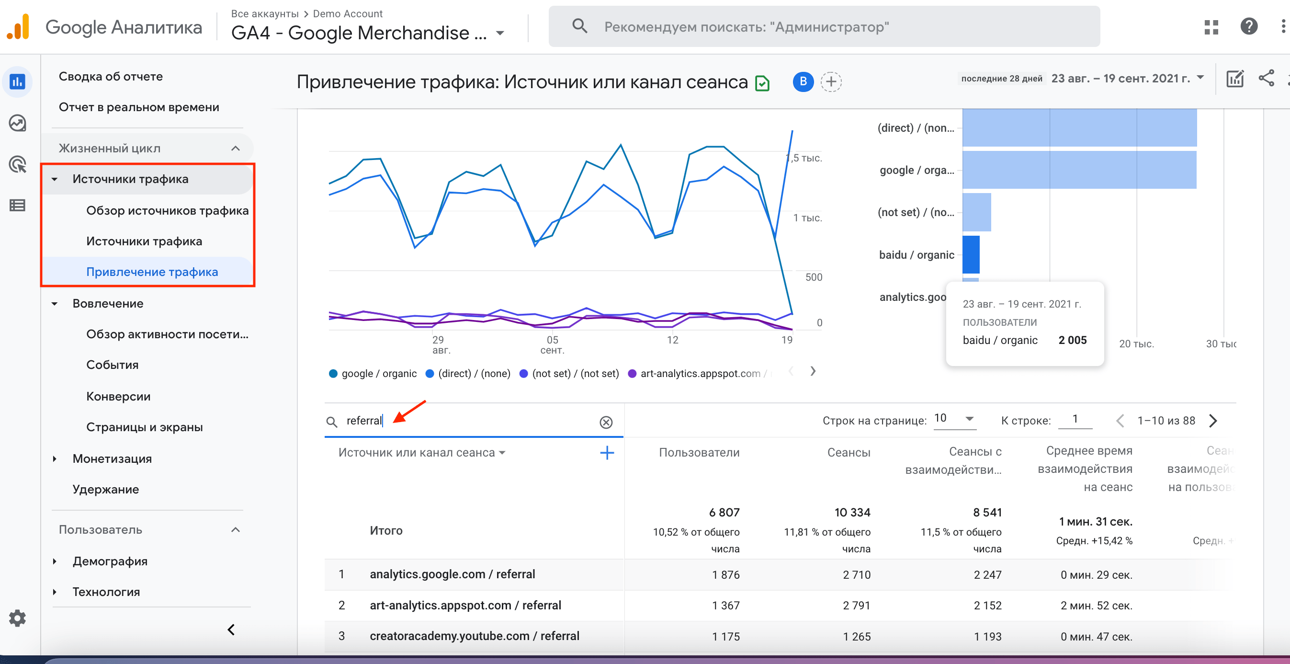Click the table search magnifier icon
The image size is (1290, 664).
click(331, 422)
